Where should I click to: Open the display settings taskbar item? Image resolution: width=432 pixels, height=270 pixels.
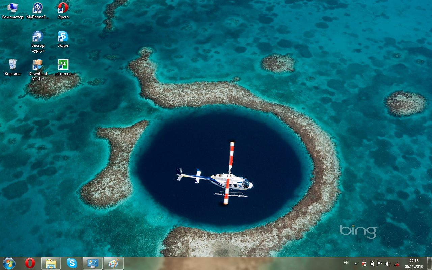pyautogui.click(x=93, y=263)
